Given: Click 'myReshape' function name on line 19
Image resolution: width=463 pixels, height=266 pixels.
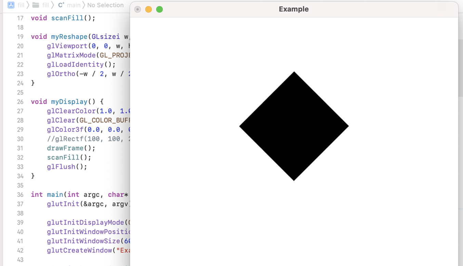Looking at the screenshot, I should (x=69, y=37).
